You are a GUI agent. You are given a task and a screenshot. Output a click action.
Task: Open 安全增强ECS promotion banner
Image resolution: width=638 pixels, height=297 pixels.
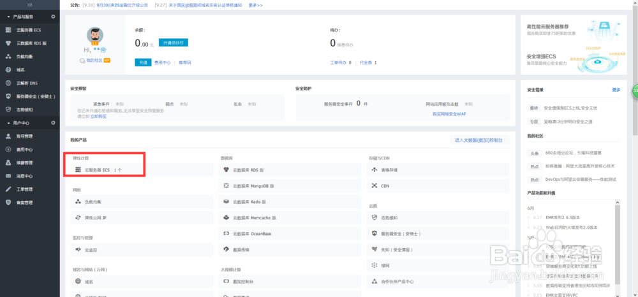pos(574,60)
